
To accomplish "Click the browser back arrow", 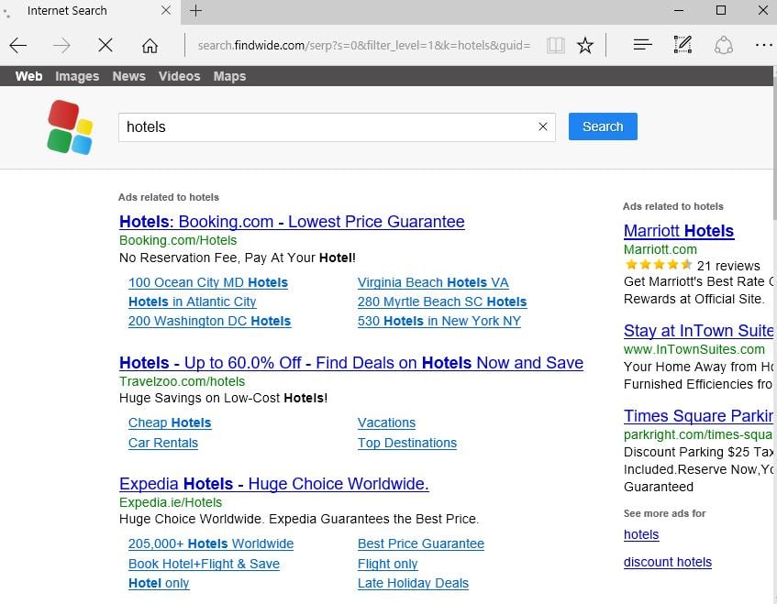I will 18,45.
